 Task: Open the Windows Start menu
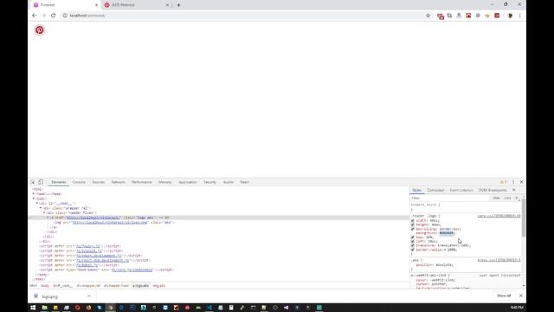[x=33, y=308]
